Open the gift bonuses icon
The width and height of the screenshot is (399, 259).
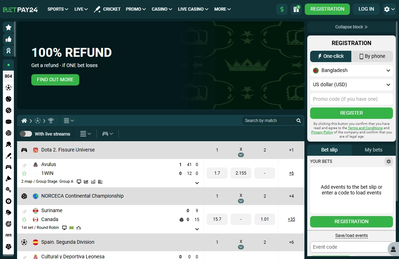pos(296,9)
